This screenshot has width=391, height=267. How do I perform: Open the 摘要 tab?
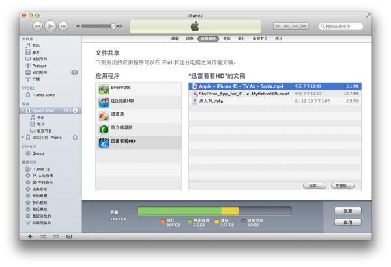tap(175, 38)
